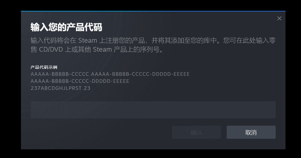The image size is (301, 158).
Task: Click the 上注册您的产品 phrase
Action: [122, 41]
